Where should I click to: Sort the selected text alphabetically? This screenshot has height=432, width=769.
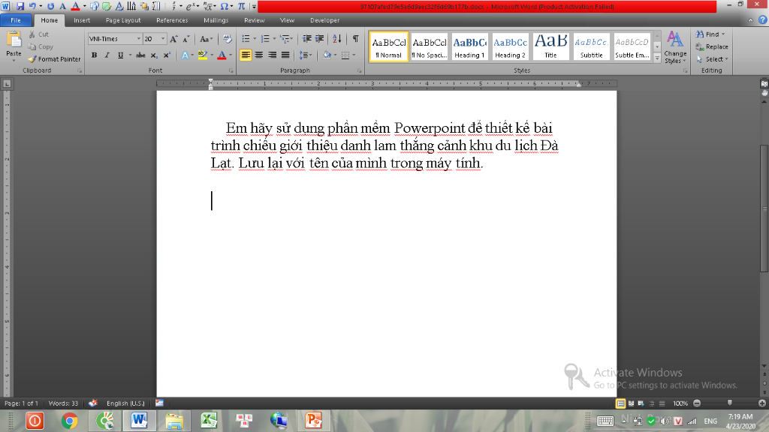pos(337,39)
